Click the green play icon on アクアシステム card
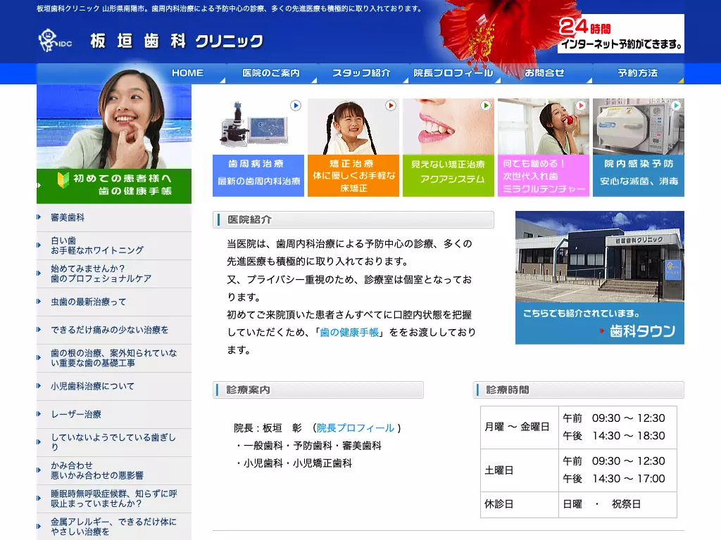 486,105
